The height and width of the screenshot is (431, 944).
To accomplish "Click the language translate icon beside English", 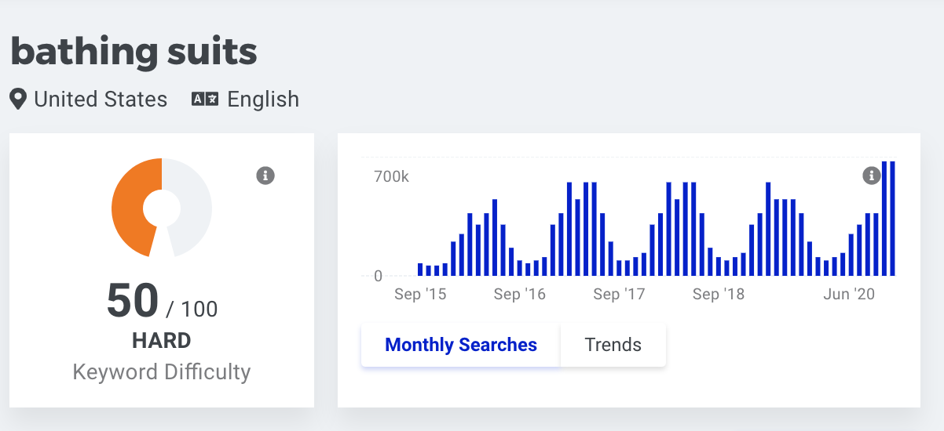I will [x=205, y=100].
